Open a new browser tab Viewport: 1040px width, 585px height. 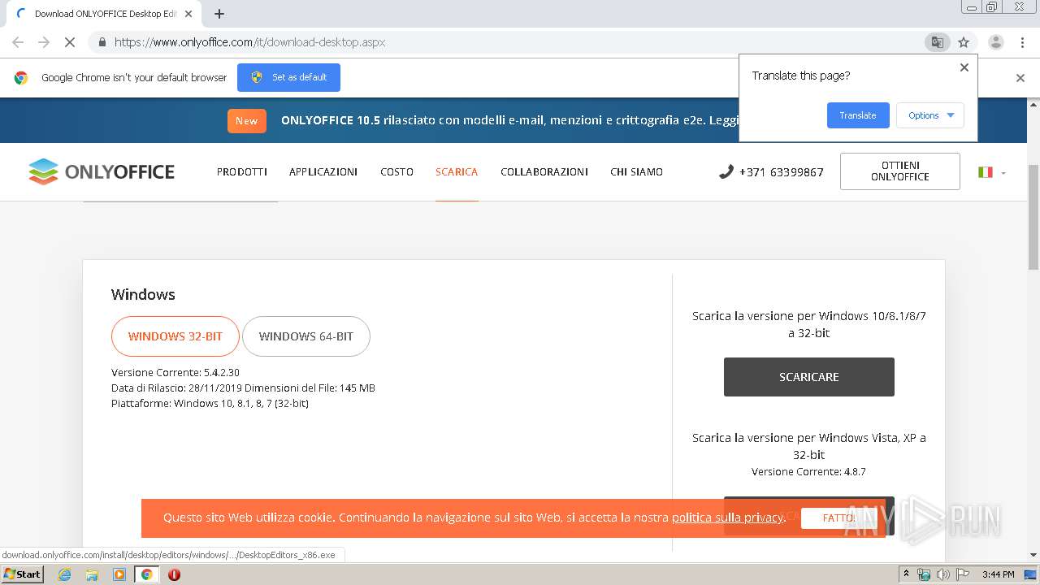pos(219,14)
